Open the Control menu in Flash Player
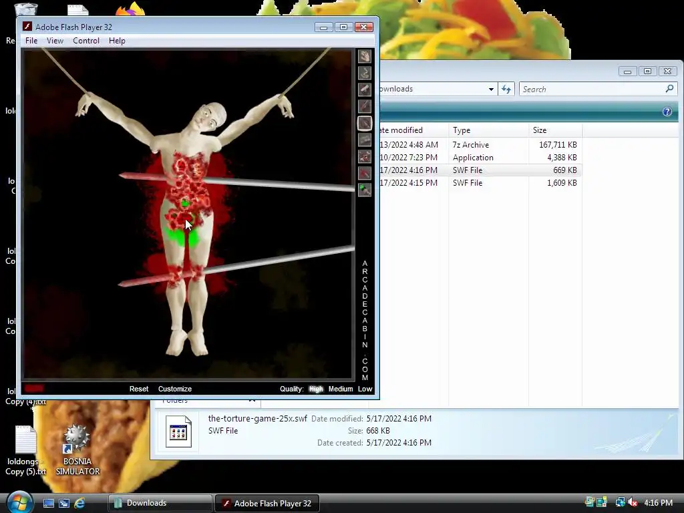This screenshot has height=513, width=684. pyautogui.click(x=86, y=41)
